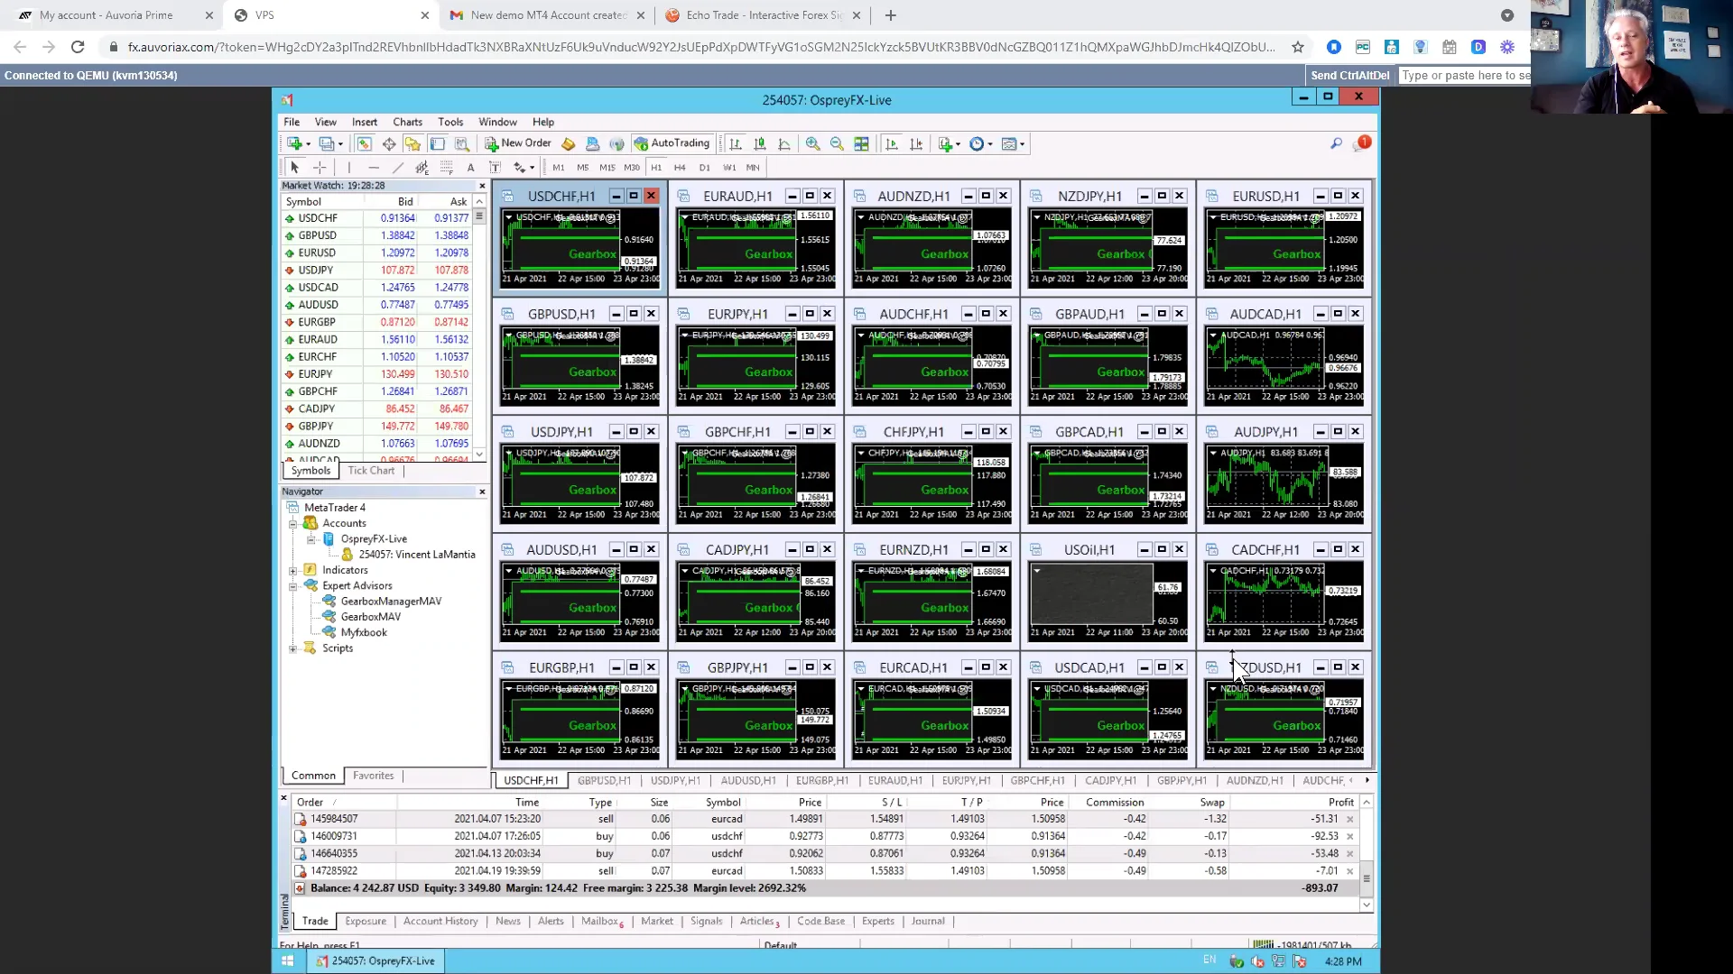Open the Strategy Tester icon

coord(462,143)
